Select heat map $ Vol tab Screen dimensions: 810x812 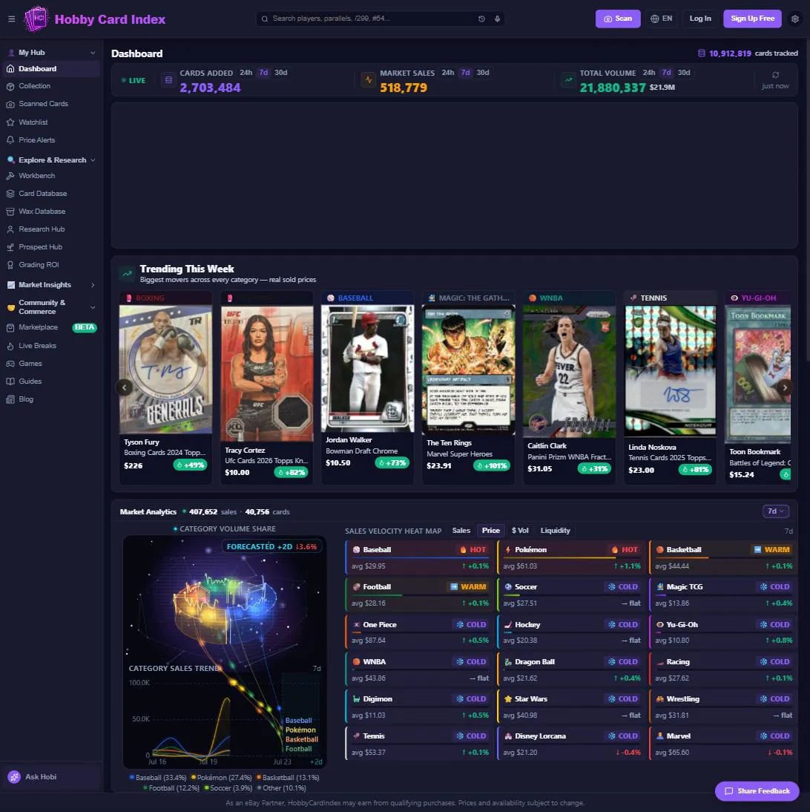pyautogui.click(x=520, y=531)
